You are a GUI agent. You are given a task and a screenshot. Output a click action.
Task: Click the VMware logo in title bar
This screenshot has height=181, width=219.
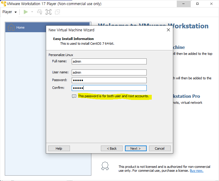[x=4, y=4]
